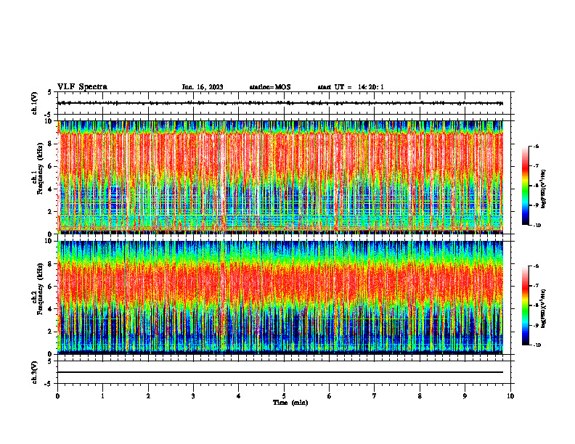The height and width of the screenshot is (444, 575).
Task: Click the ch.2 color bar log(PSD) label
Action: tap(544, 308)
